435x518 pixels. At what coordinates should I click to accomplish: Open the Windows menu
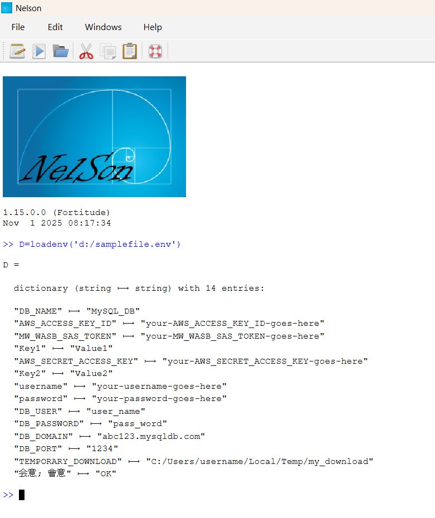(x=104, y=27)
